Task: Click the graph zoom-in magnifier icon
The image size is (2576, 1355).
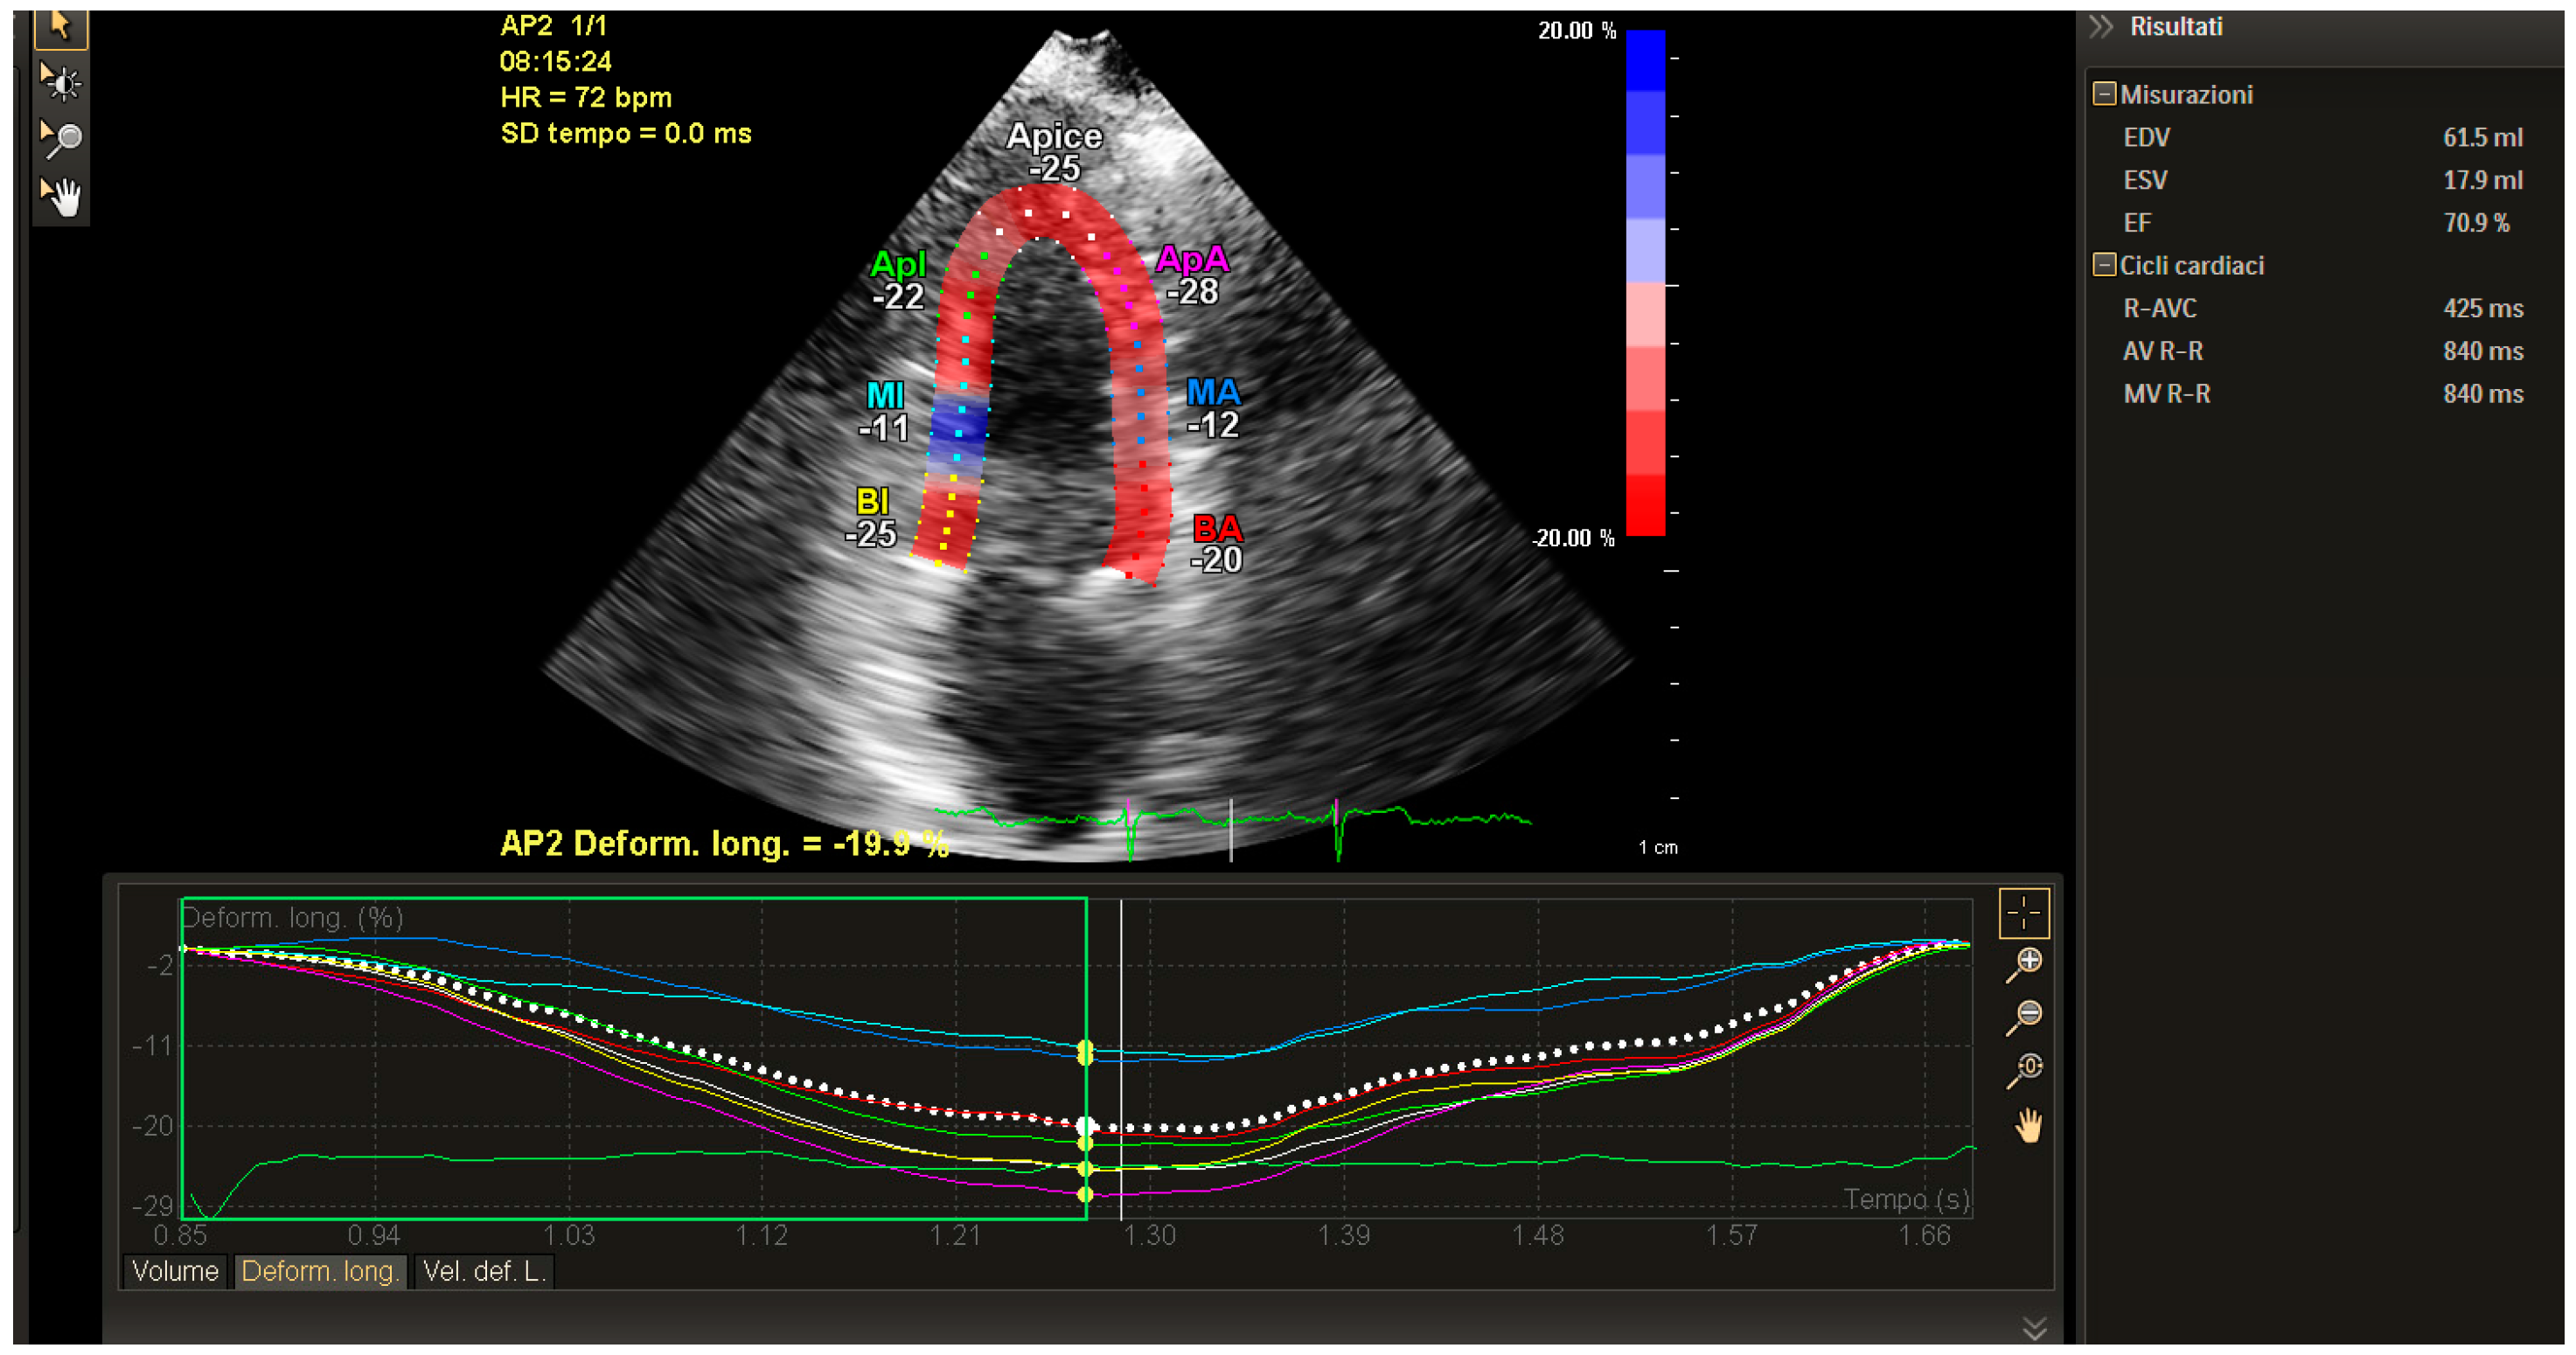Action: point(2025,964)
